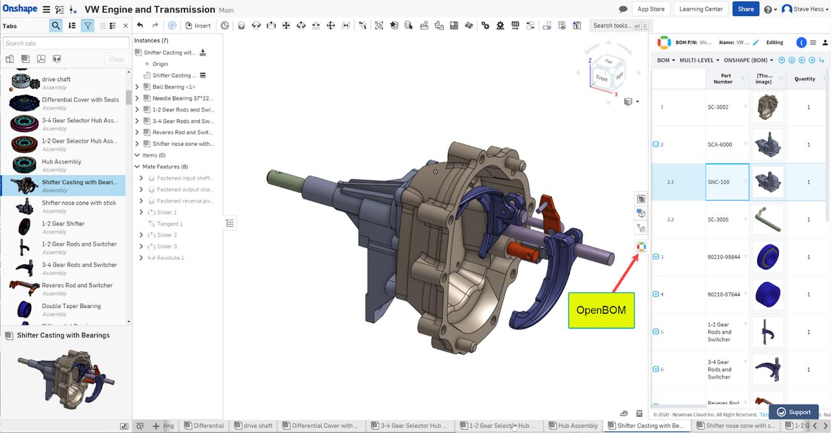Open the OpenBOM panel icon beside the viewport
The height and width of the screenshot is (433, 831).
641,246
